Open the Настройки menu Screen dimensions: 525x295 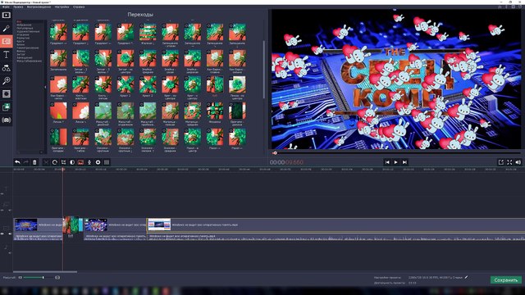tap(62, 7)
